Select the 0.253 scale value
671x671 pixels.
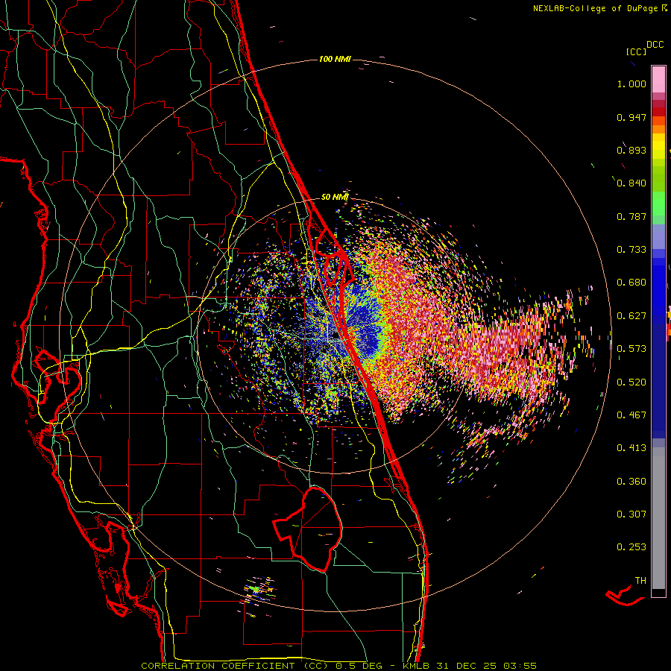631,547
